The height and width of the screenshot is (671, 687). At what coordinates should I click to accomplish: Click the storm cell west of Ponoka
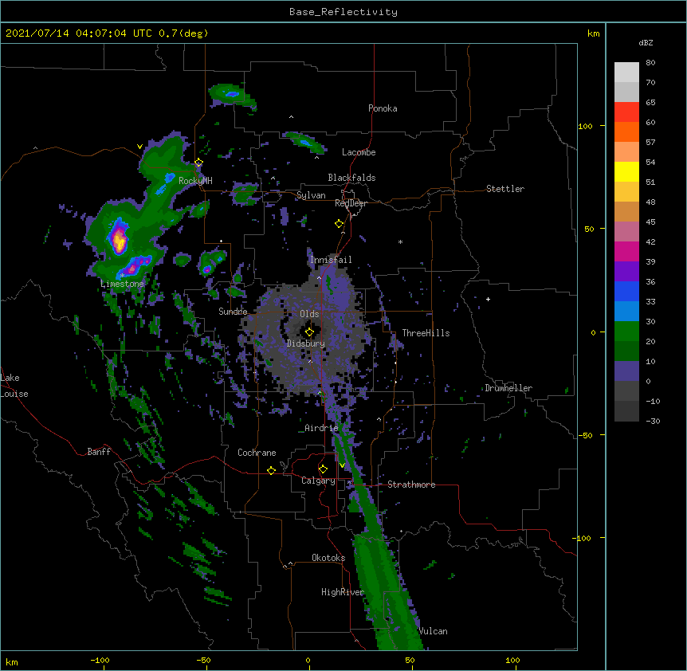pos(232,95)
